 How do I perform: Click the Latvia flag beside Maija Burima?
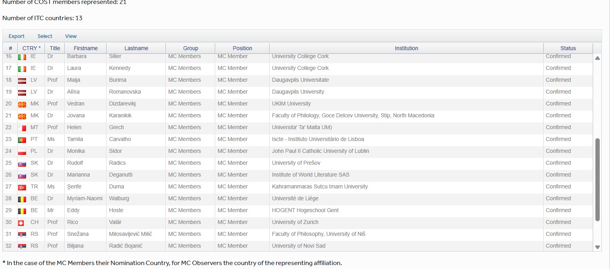tap(22, 81)
